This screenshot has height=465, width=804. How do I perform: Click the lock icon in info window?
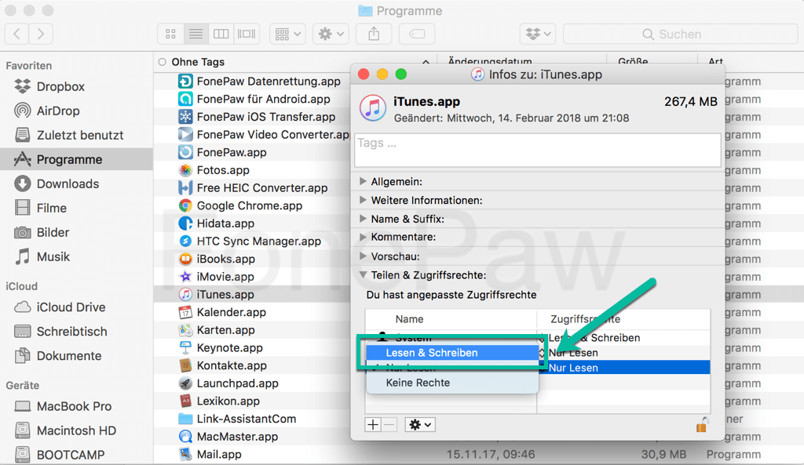[702, 424]
